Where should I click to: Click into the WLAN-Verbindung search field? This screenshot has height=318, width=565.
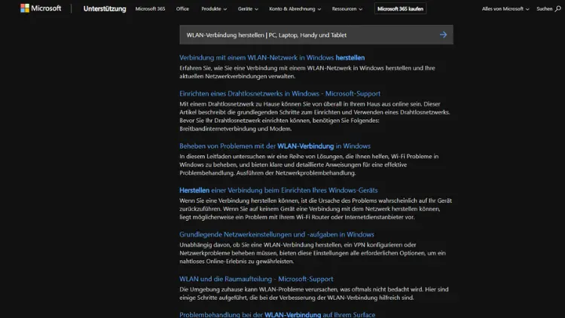point(301,35)
